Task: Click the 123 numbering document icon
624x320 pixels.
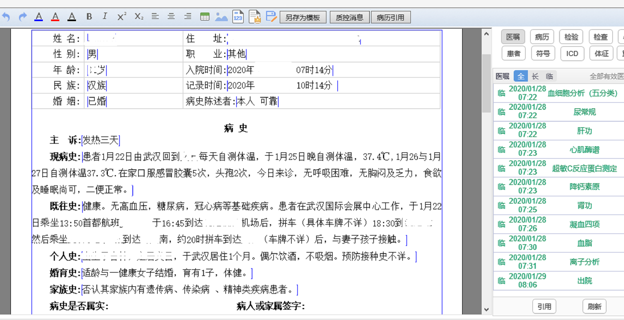Action: pyautogui.click(x=238, y=17)
